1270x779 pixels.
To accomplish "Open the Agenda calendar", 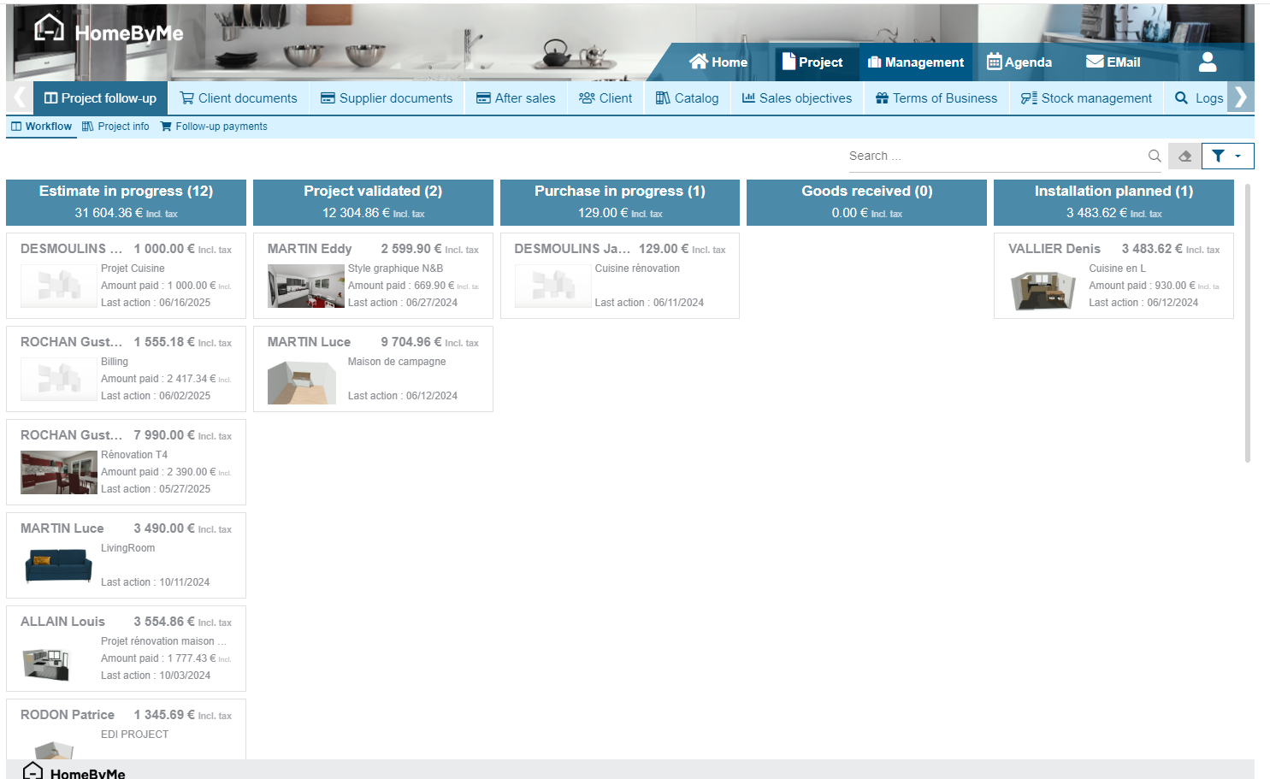I will click(x=1019, y=62).
